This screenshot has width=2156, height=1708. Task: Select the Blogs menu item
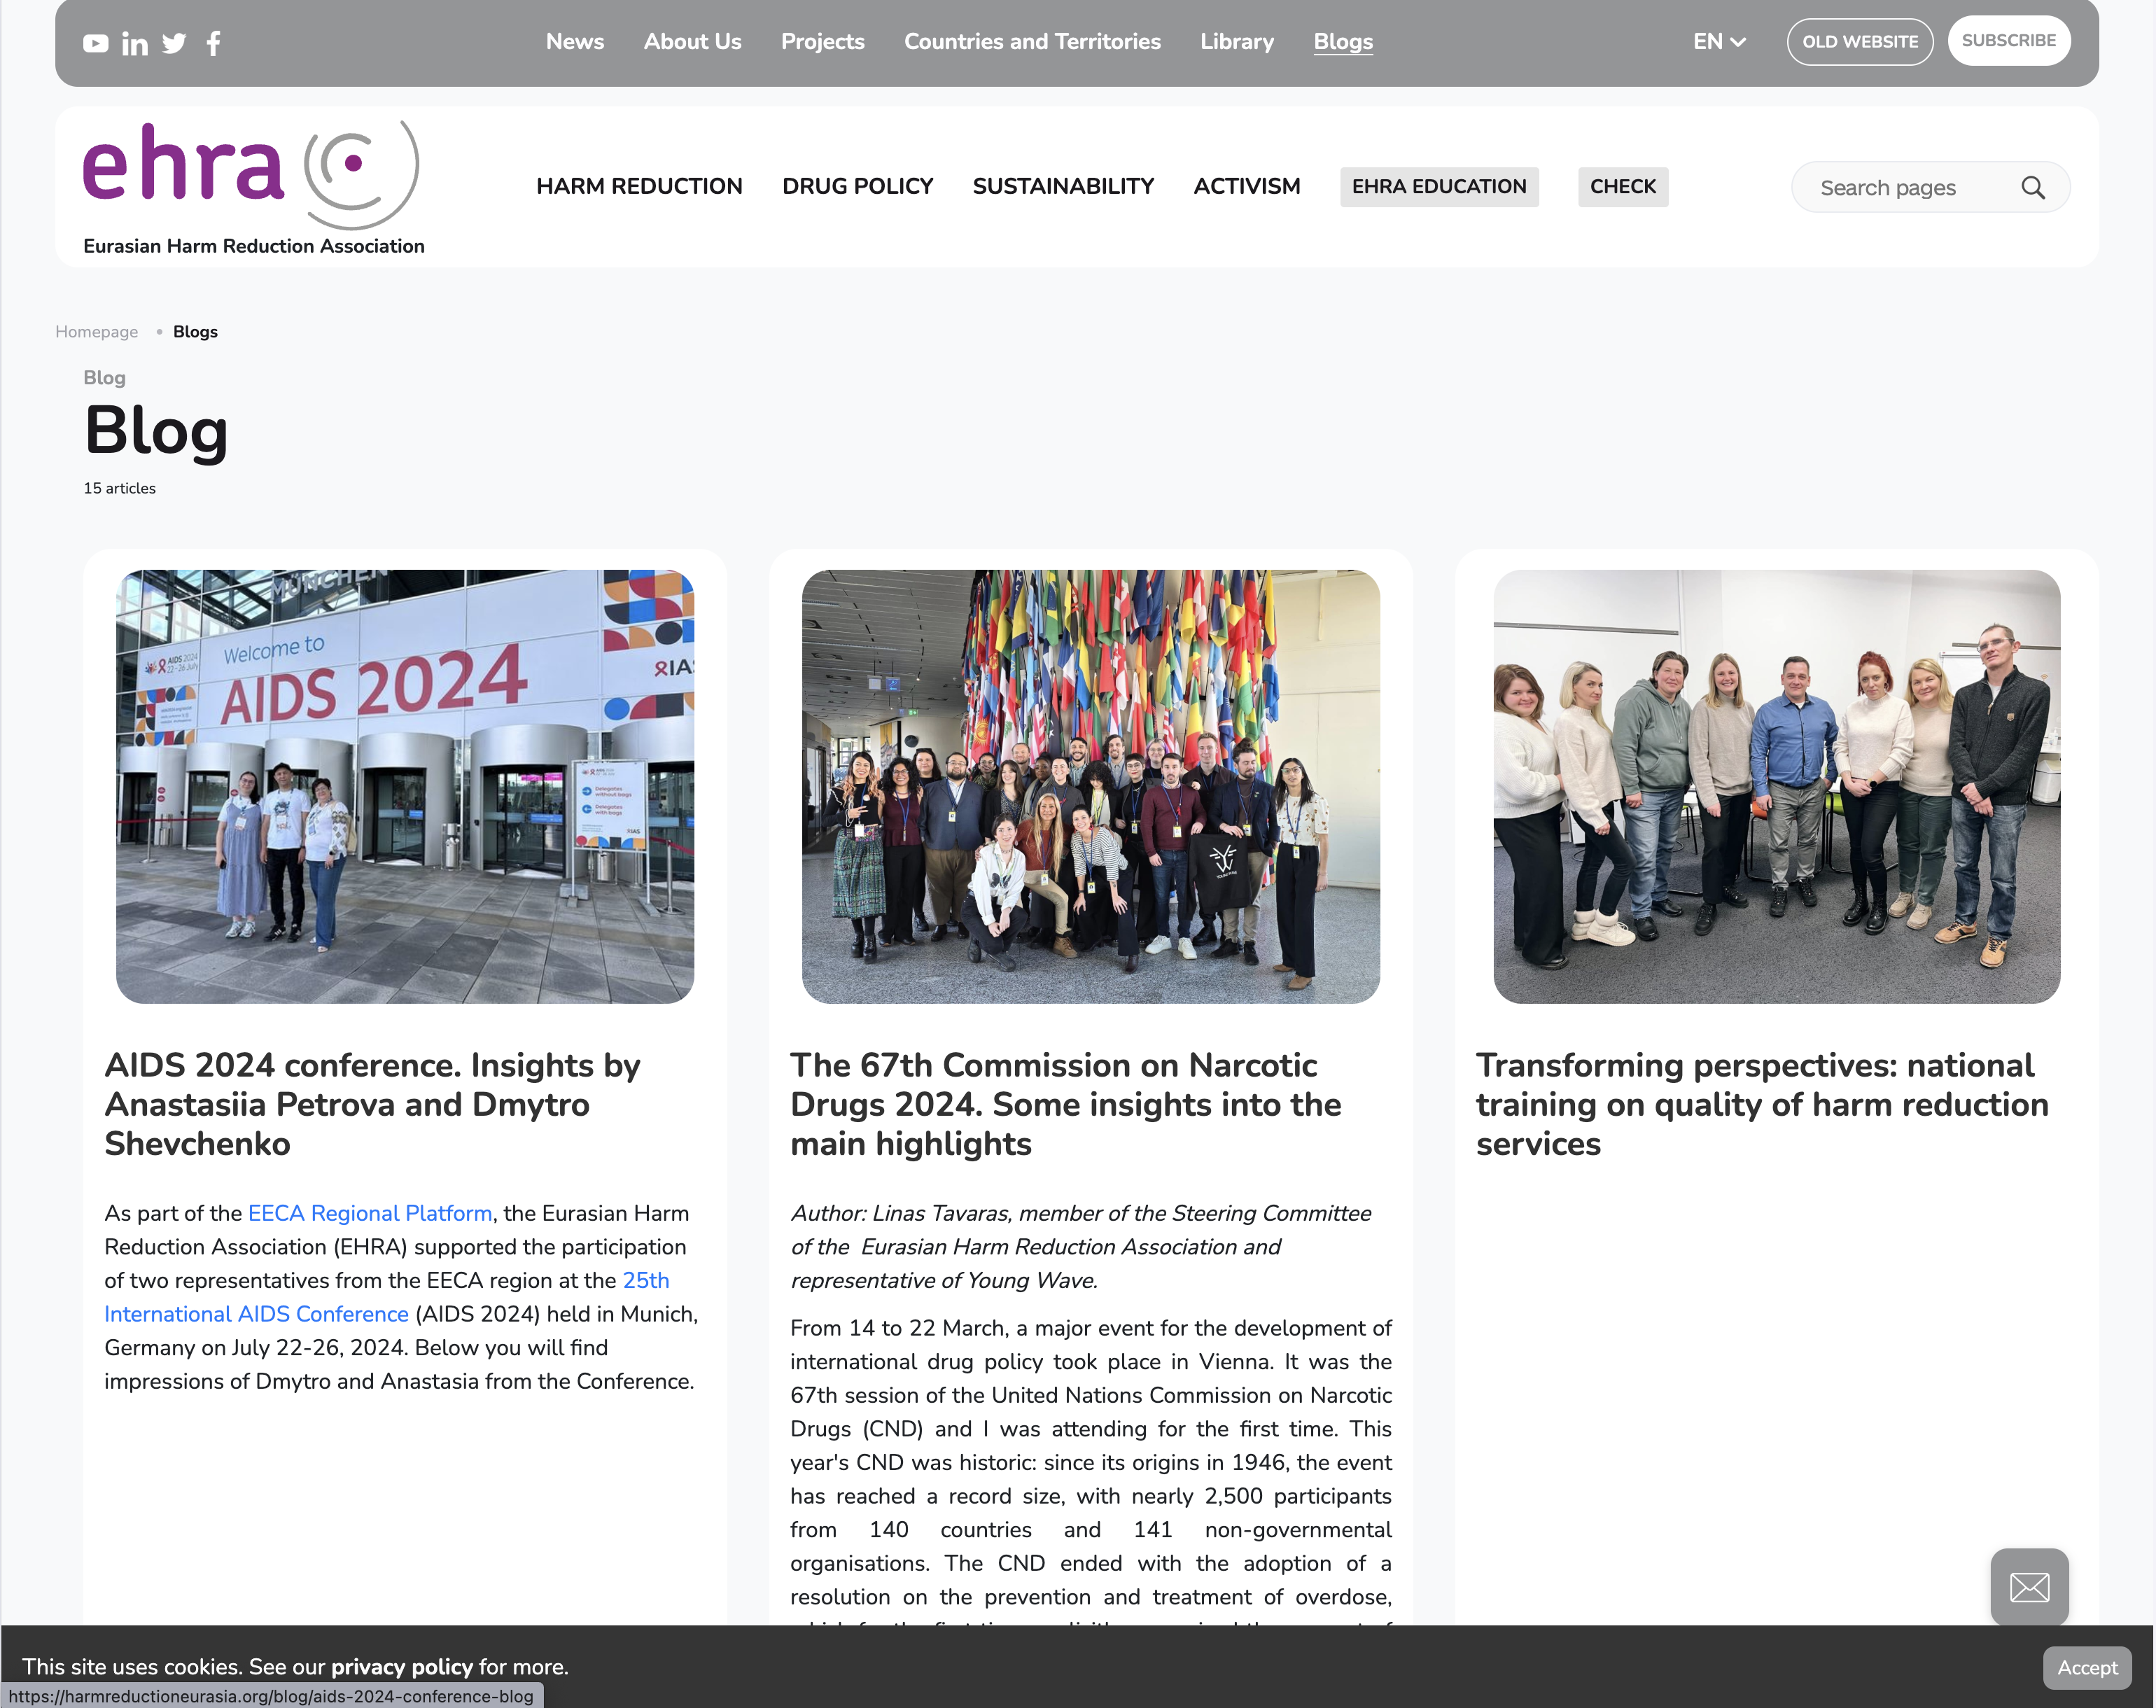click(x=1343, y=42)
